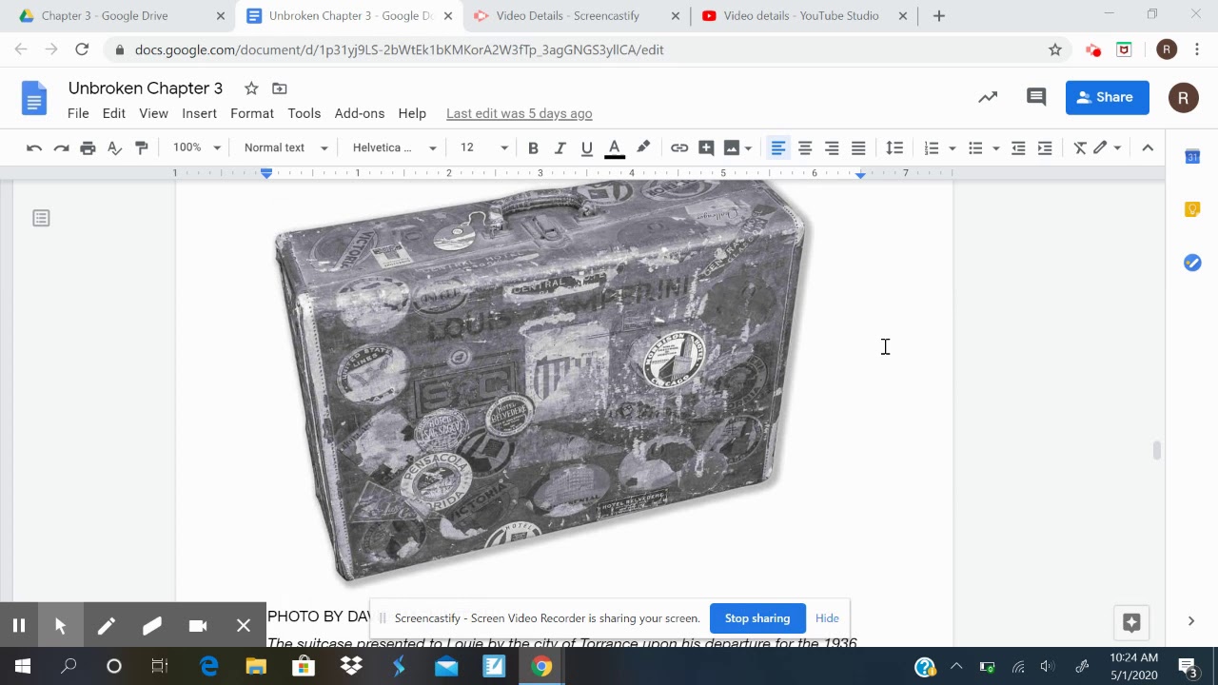The height and width of the screenshot is (685, 1218).
Task: Set justified text alignment
Action: [x=858, y=147]
